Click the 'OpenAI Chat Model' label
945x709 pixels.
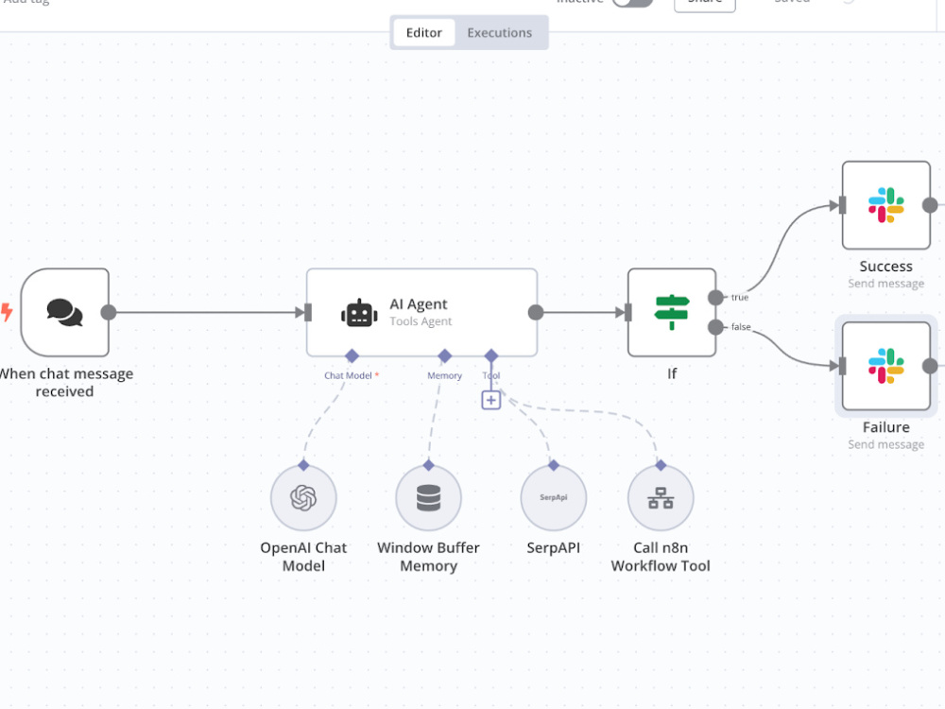coord(303,557)
